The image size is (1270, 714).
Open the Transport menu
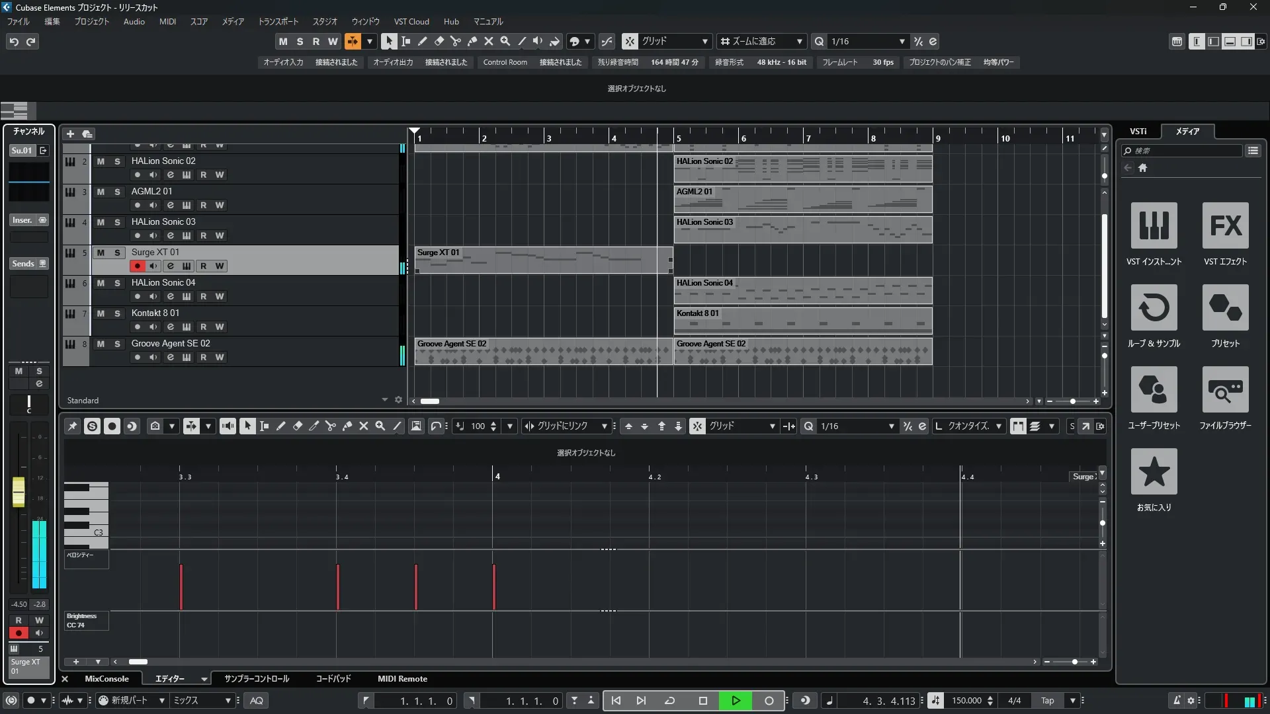pos(278,22)
